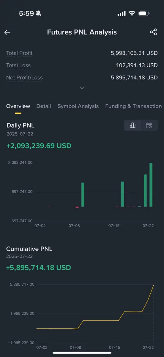Expand the summary with the chevron below Net Profit/Loss
Image resolution: width=164 pixels, height=357 pixels.
[x=82, y=88]
